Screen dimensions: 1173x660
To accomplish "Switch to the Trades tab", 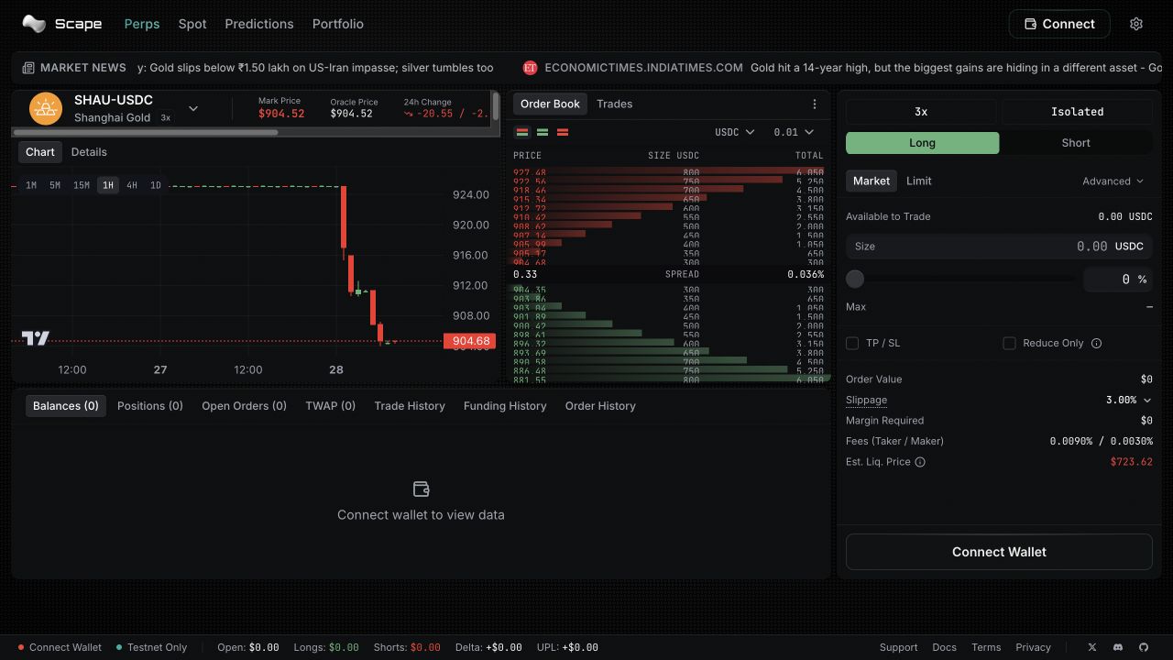I will click(x=615, y=104).
